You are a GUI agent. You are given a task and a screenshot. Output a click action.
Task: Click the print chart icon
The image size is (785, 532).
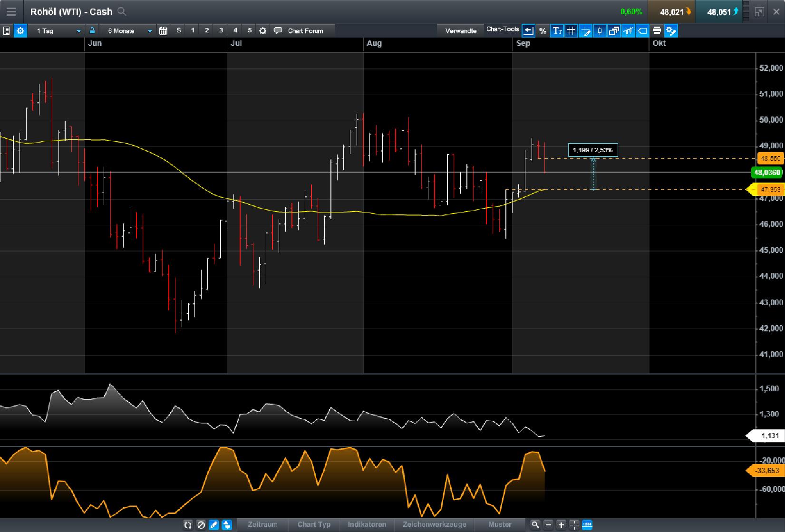[657, 30]
